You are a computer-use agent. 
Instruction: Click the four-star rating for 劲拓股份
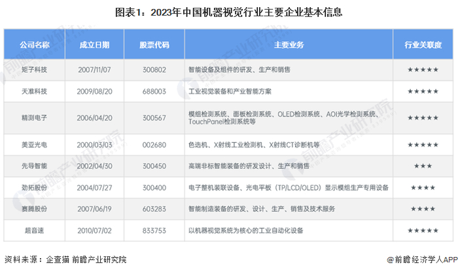[x=423, y=188]
